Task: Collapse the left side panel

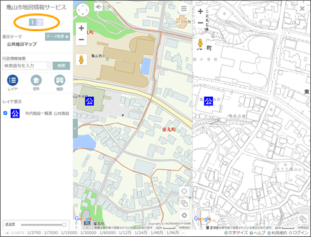Action: pyautogui.click(x=75, y=129)
